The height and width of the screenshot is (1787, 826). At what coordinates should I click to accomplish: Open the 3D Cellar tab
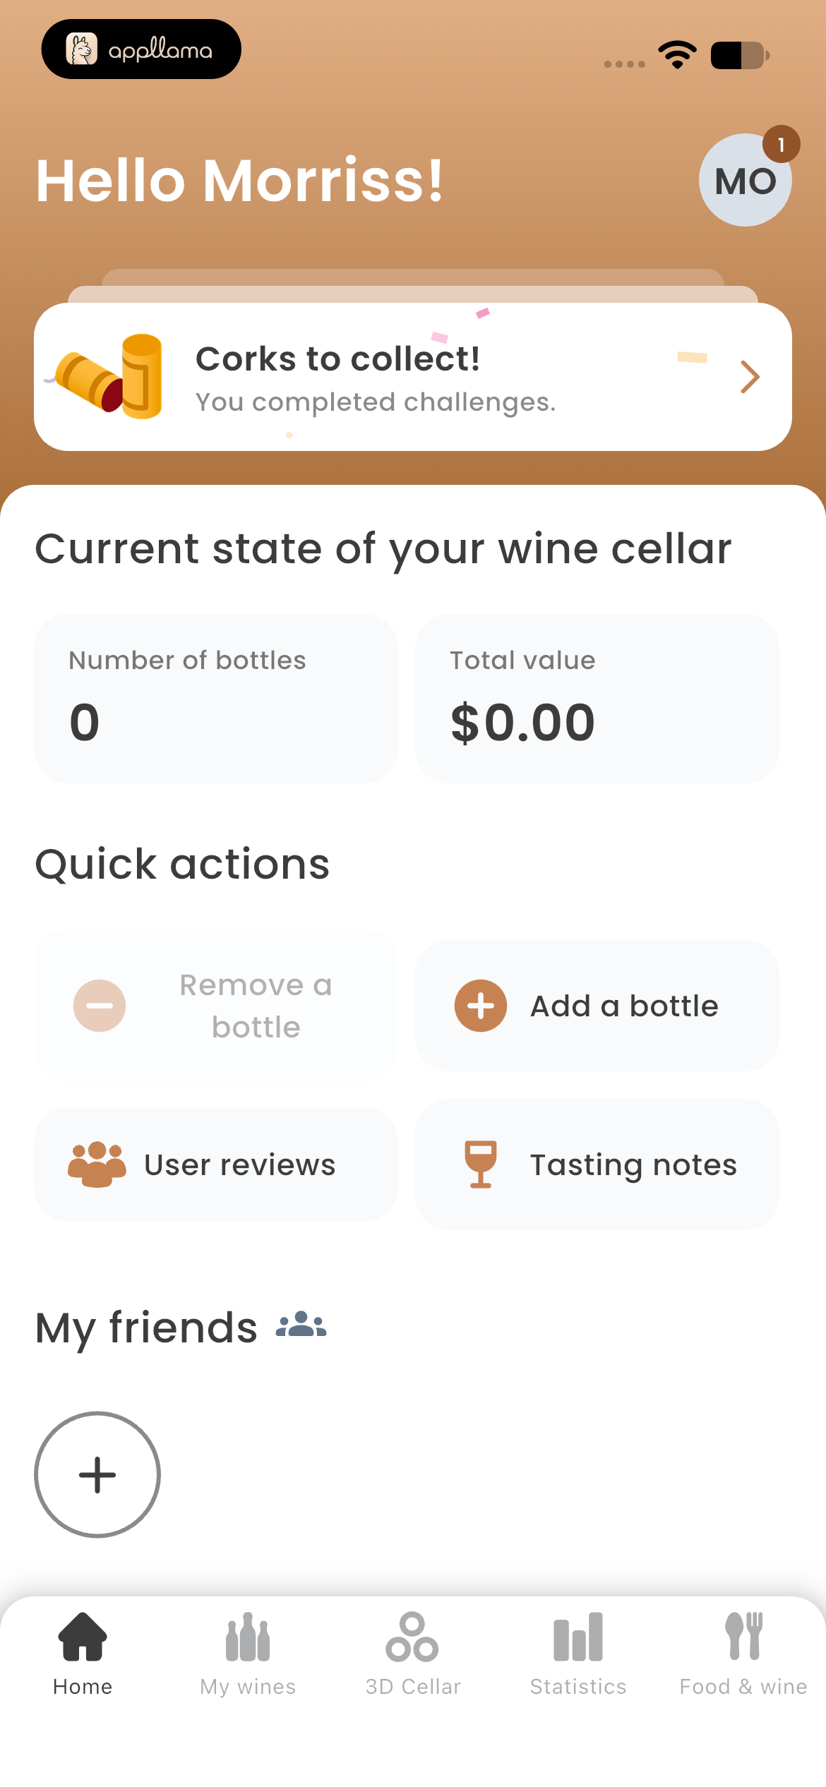coord(413,1654)
